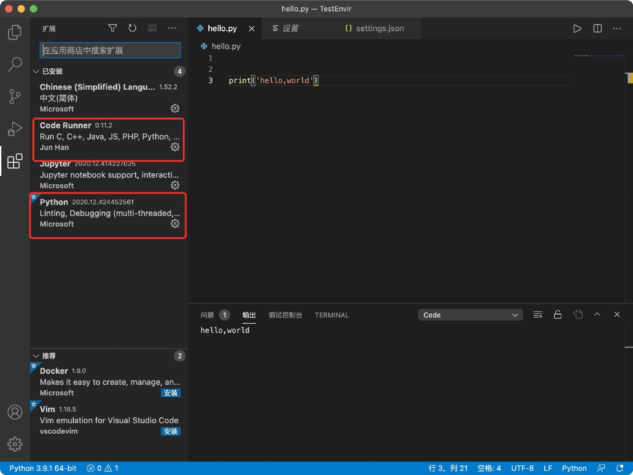Image resolution: width=633 pixels, height=475 pixels.
Task: Select the Python extension entry
Action: [x=108, y=213]
